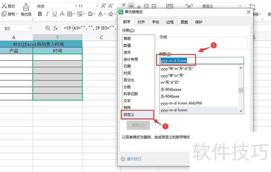Click the 时间 header cell
This screenshot has width=271, height=172.
pos(58,51)
